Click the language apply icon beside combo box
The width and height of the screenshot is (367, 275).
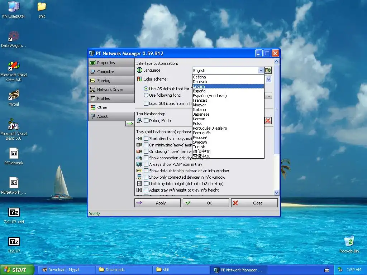(x=268, y=70)
